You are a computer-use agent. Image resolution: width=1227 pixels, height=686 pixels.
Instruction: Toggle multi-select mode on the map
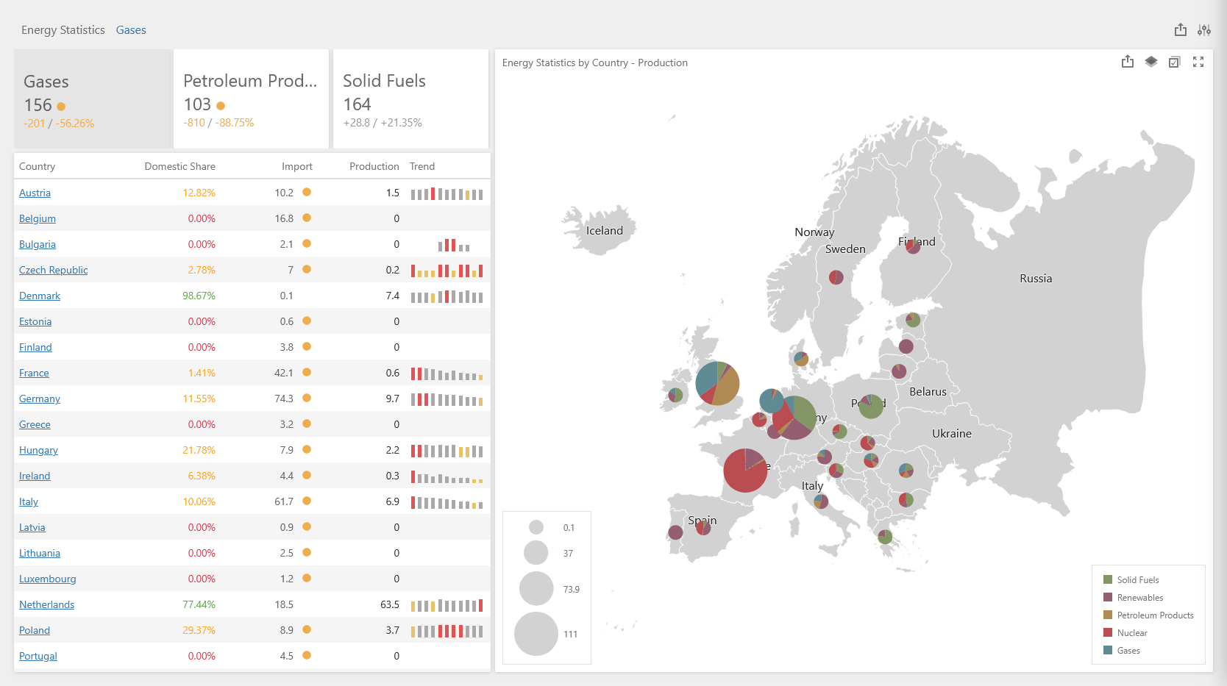(1175, 62)
